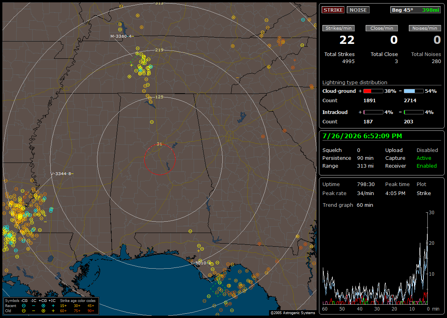Click the Squelch value 0
The height and width of the screenshot is (318, 447).
pos(359,150)
